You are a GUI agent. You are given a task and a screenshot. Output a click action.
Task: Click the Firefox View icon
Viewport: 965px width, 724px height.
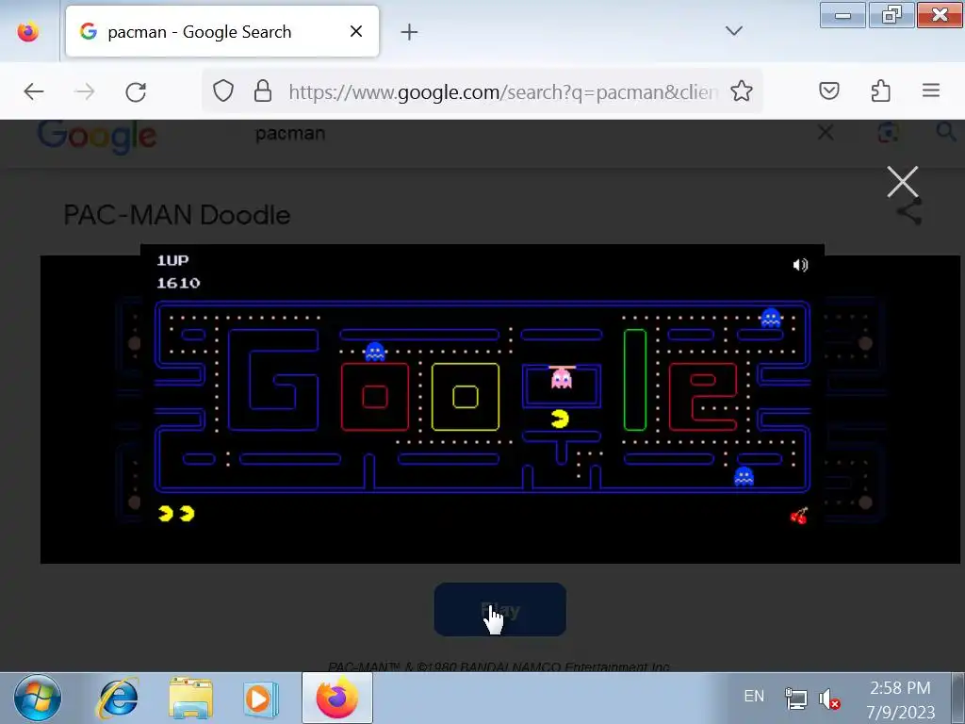[27, 31]
